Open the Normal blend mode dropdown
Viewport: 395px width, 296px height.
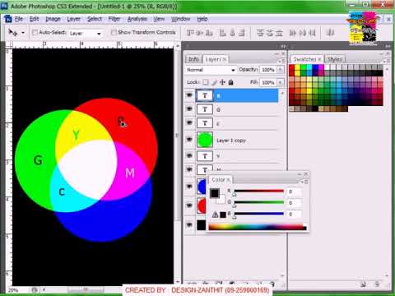(211, 70)
